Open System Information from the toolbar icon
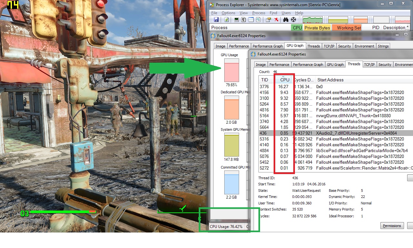Viewport: 413px width, 248px height. coord(237,20)
